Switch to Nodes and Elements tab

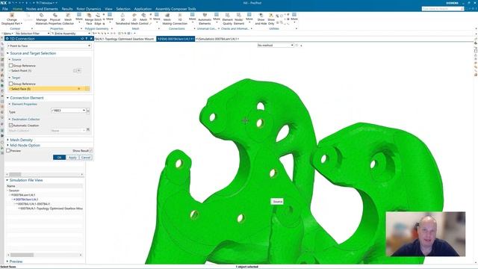pyautogui.click(x=42, y=9)
